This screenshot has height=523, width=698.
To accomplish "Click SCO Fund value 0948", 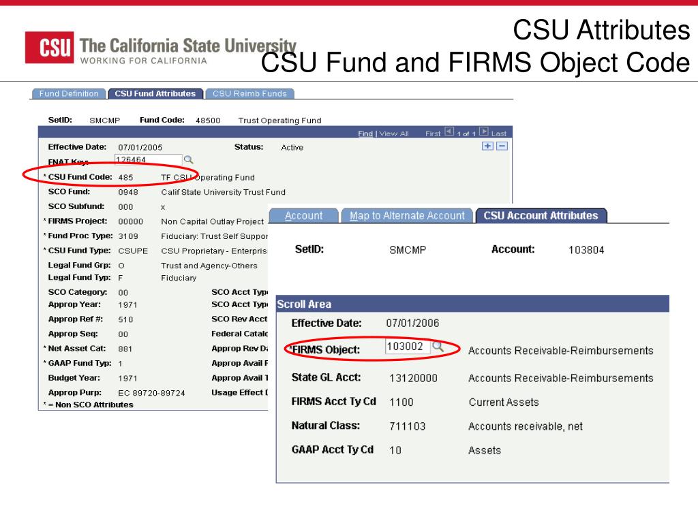I will [128, 192].
